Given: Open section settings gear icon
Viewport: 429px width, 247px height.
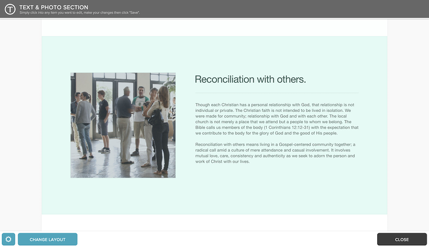Looking at the screenshot, I should (9, 239).
